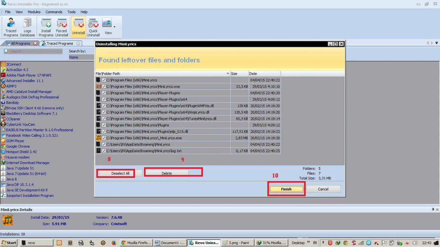Click the Delete button
This screenshot has width=440, height=247.
coord(167,173)
